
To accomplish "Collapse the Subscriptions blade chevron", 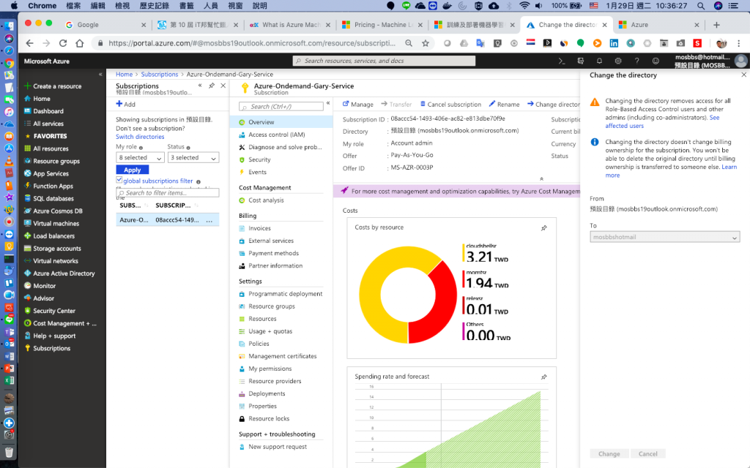I will coord(200,86).
